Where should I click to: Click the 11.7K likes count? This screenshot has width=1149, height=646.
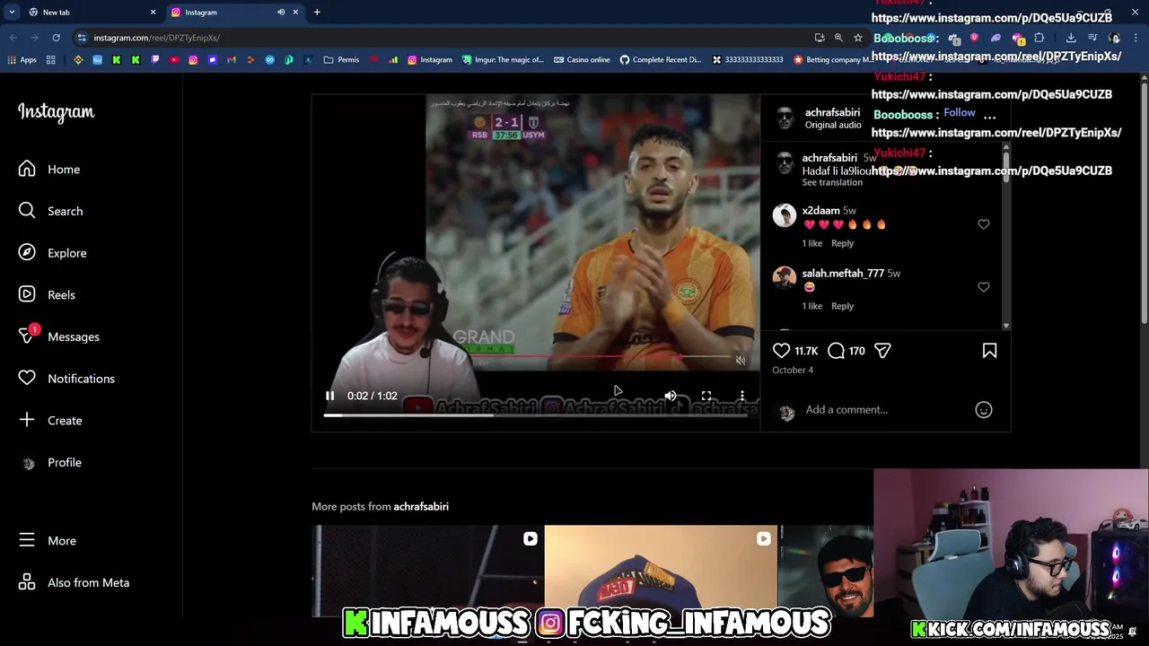click(x=806, y=351)
